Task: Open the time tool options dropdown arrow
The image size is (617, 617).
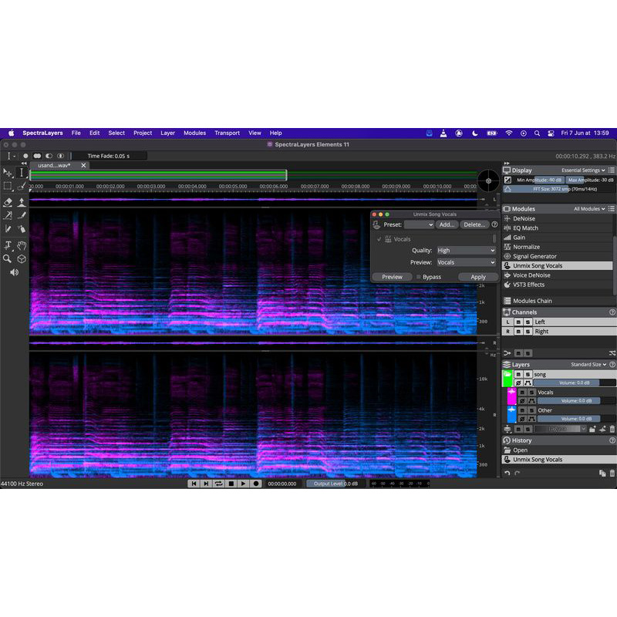Action: coord(14,157)
